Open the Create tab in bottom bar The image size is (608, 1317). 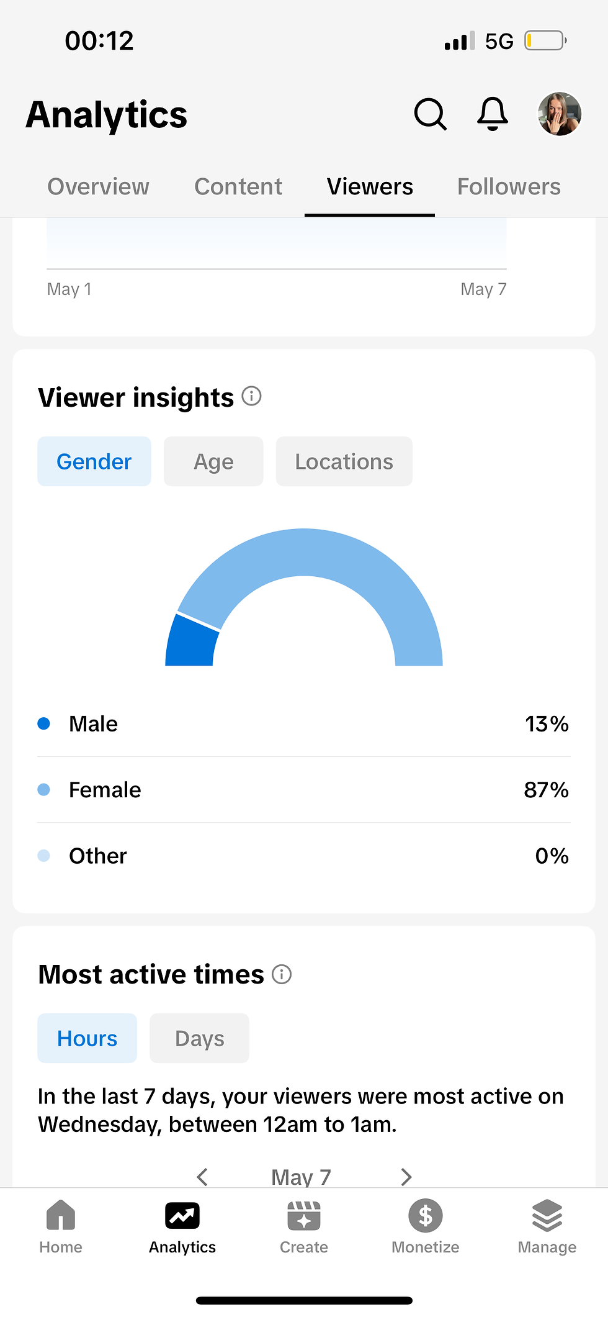coord(304,1227)
